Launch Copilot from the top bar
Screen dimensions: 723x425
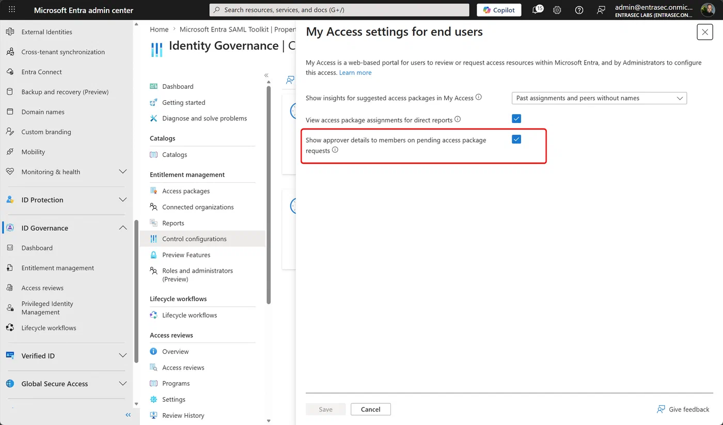tap(499, 10)
